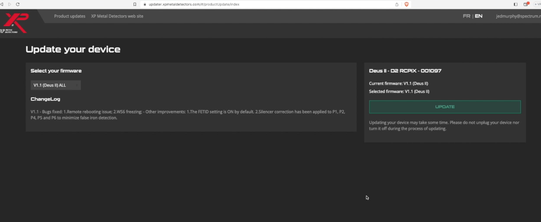Click the 'ChangeLog' heading
This screenshot has height=222, width=541.
(45, 99)
